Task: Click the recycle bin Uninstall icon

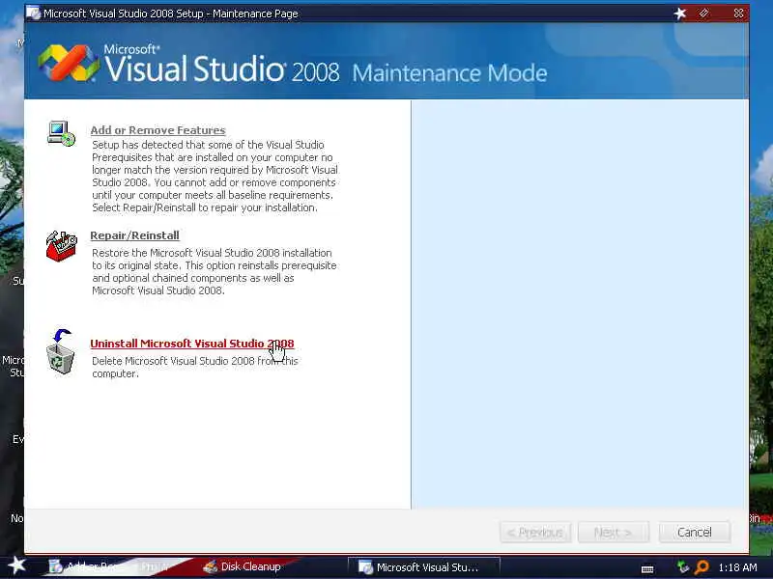Action: 61,351
